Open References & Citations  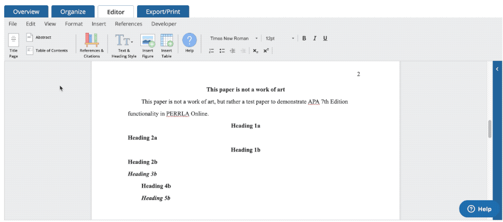coord(92,46)
